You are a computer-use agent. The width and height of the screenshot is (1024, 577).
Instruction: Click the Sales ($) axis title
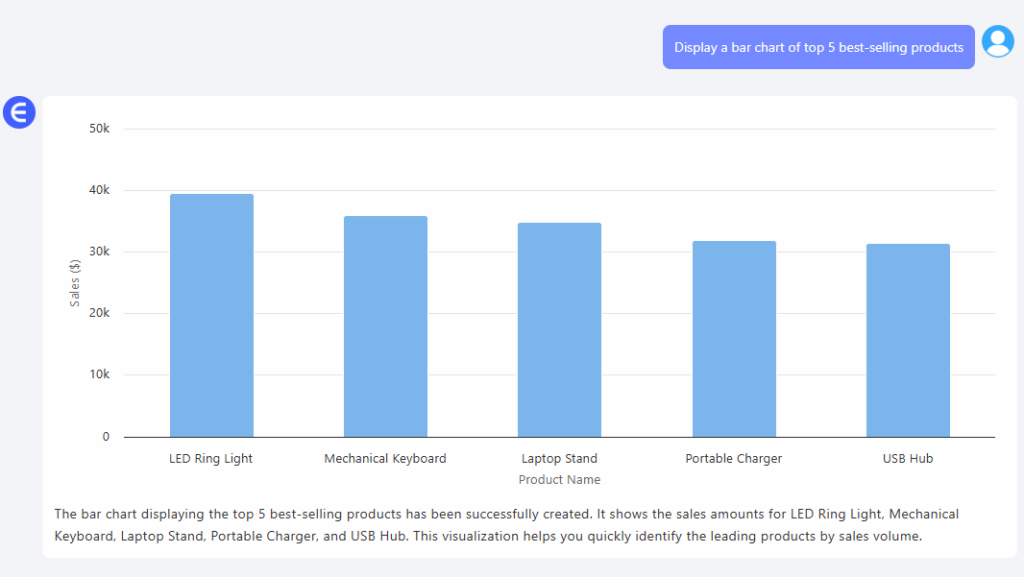75,283
